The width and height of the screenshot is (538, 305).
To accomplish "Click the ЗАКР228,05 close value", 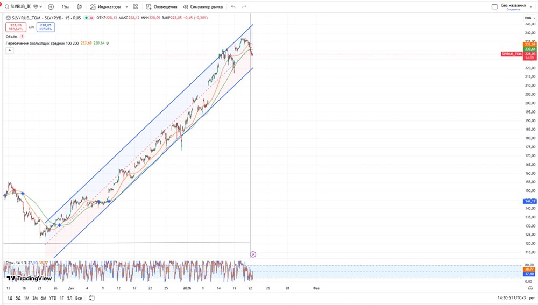I will [172, 18].
